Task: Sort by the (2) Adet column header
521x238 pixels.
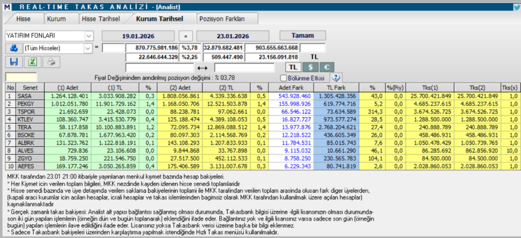Action: coord(180,87)
